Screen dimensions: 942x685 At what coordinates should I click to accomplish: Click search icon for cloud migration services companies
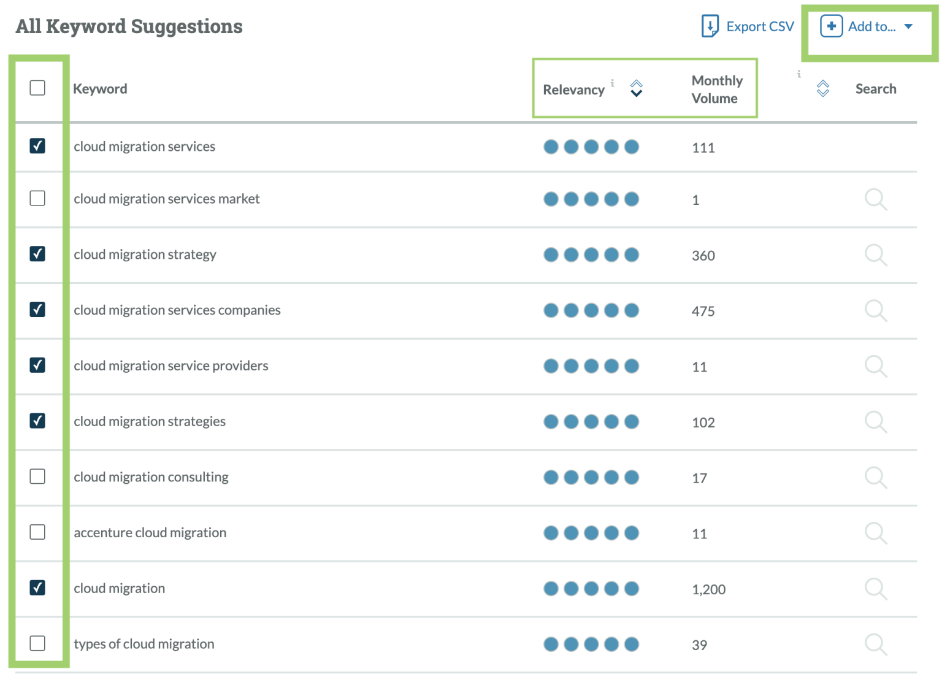(876, 311)
